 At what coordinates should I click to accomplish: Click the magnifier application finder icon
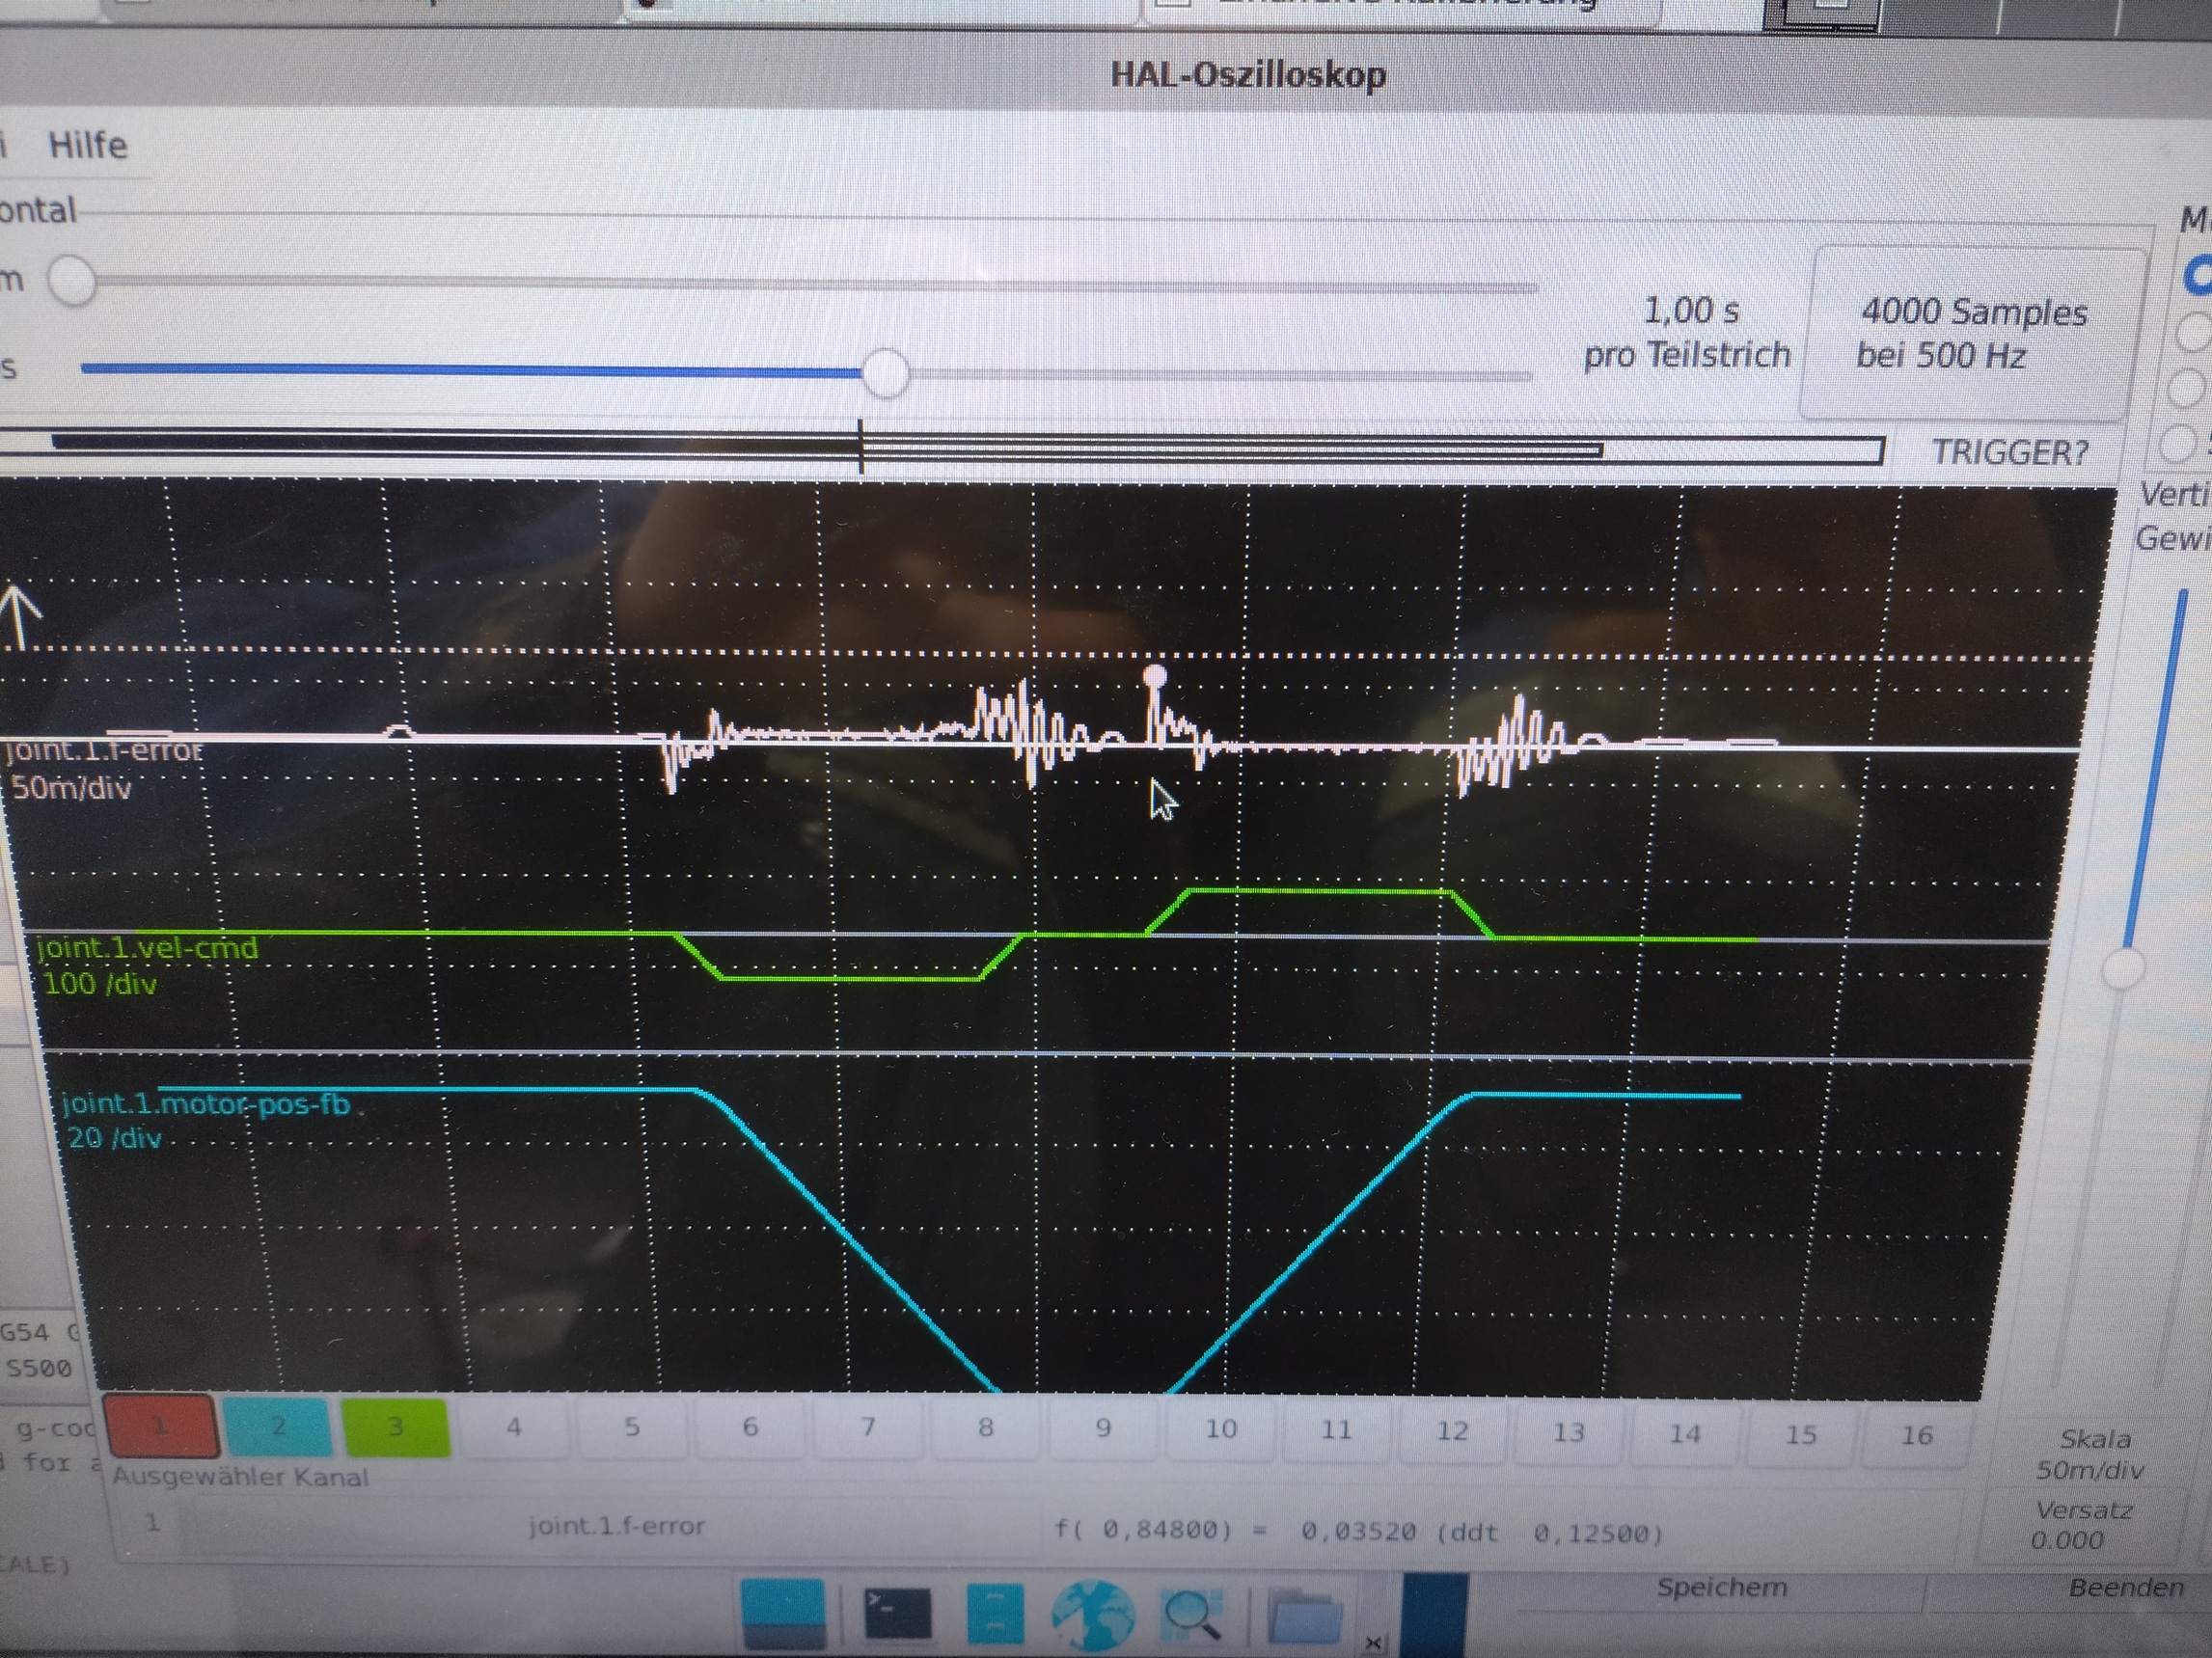click(x=1191, y=1613)
